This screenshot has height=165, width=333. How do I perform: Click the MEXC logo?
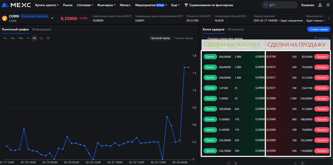coord(16,5)
